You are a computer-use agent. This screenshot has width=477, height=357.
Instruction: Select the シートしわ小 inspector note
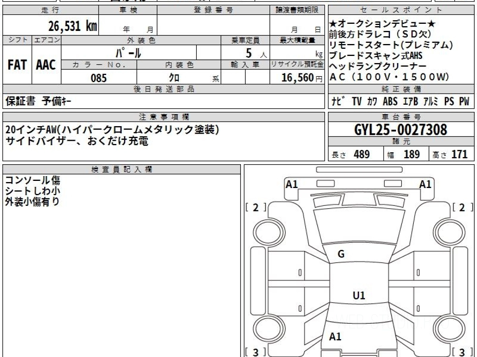click(33, 191)
